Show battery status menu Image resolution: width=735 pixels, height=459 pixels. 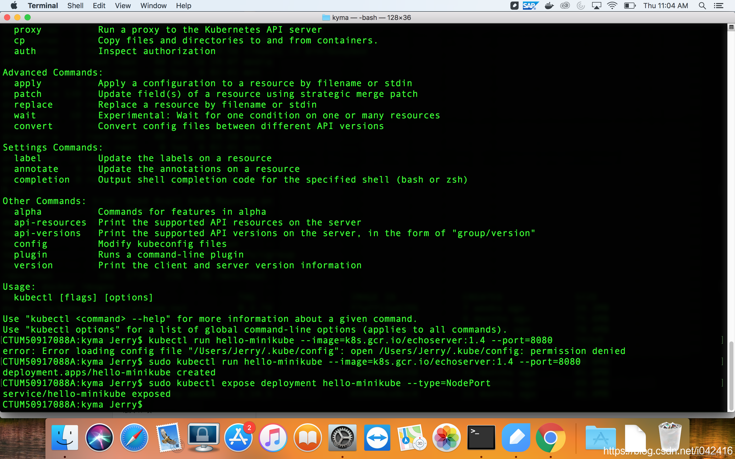[630, 6]
